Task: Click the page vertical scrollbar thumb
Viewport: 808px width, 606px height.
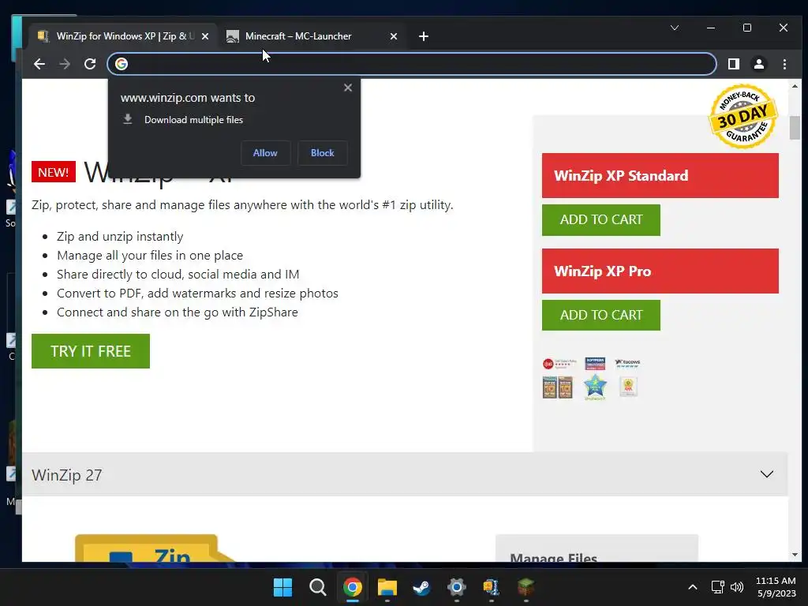Action: pyautogui.click(x=795, y=128)
